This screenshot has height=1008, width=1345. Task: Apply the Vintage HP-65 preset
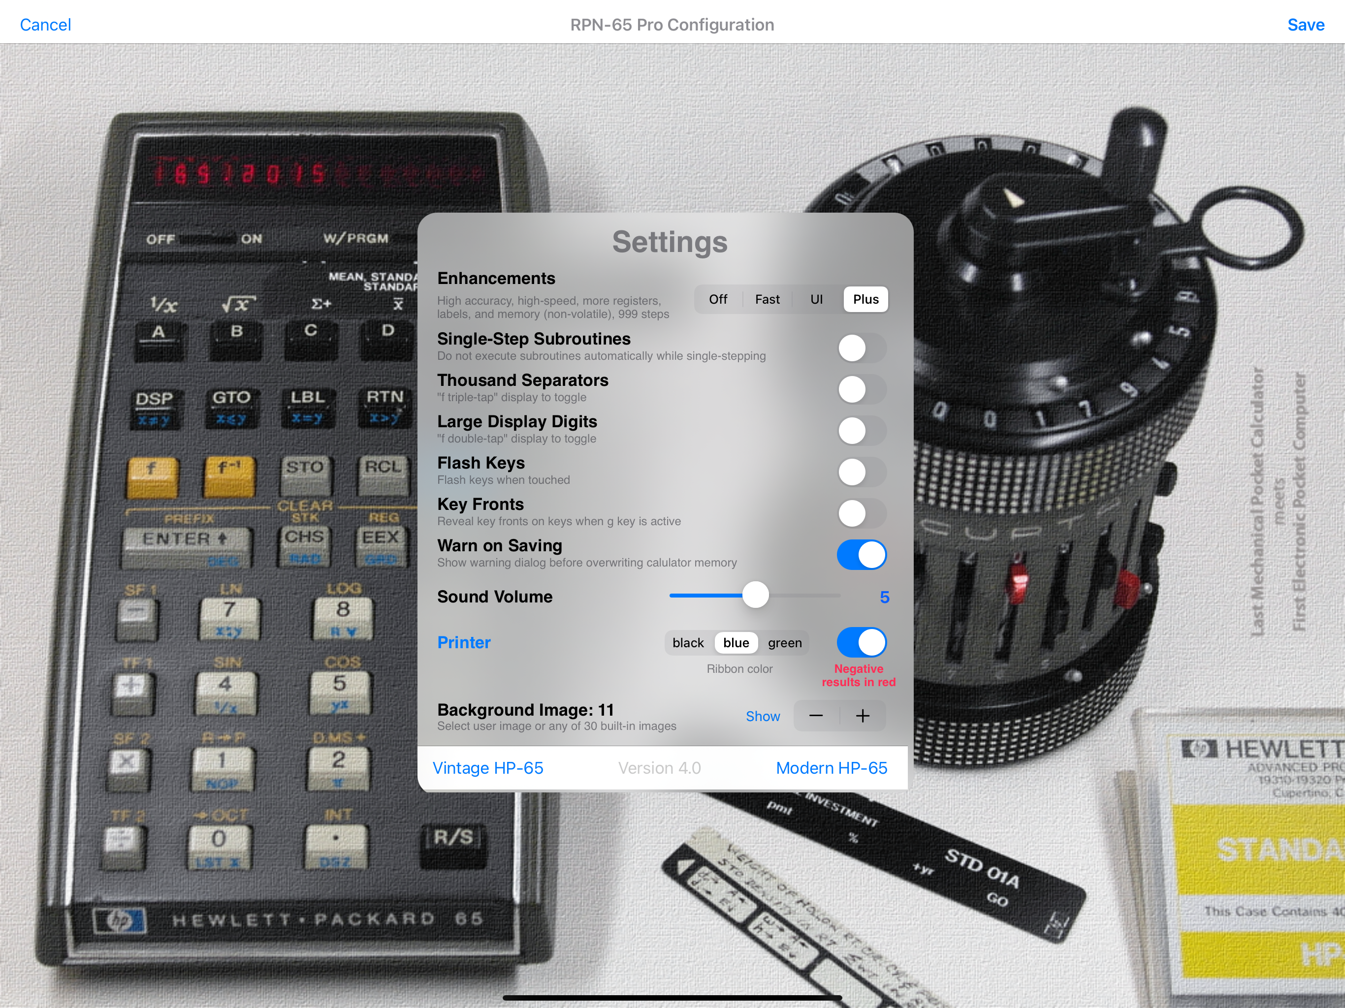(x=488, y=768)
